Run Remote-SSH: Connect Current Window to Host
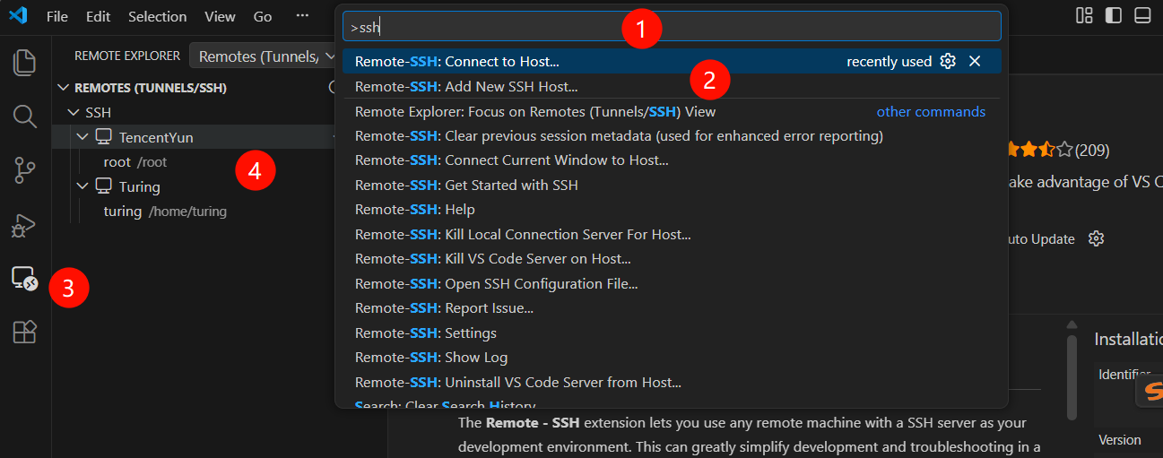Image resolution: width=1163 pixels, height=458 pixels. (672, 160)
